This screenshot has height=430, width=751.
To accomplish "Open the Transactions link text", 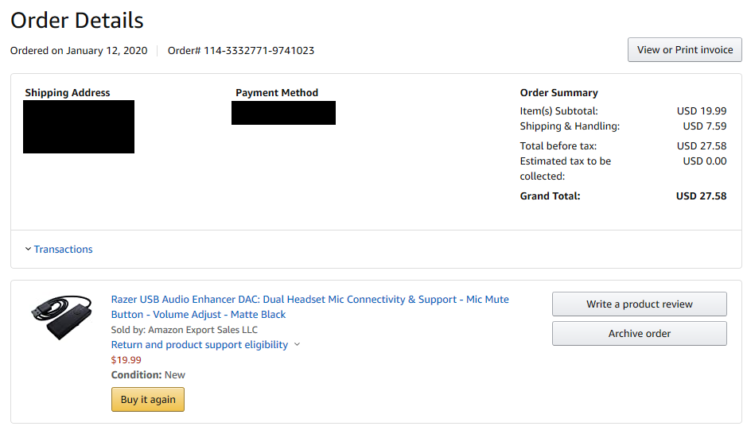I will [x=63, y=250].
